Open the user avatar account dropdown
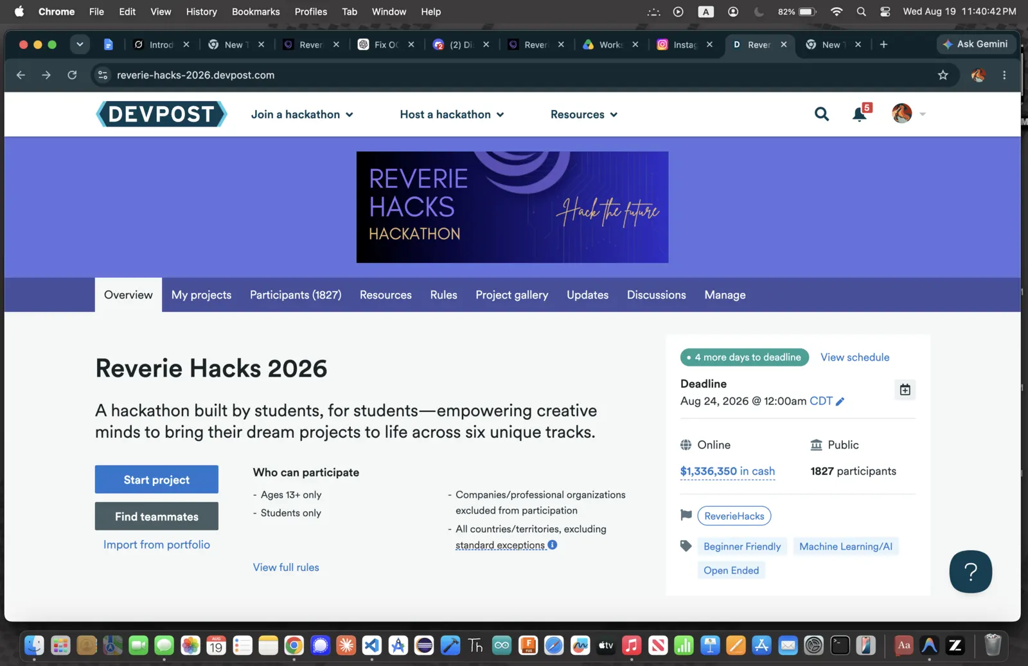 coord(908,114)
